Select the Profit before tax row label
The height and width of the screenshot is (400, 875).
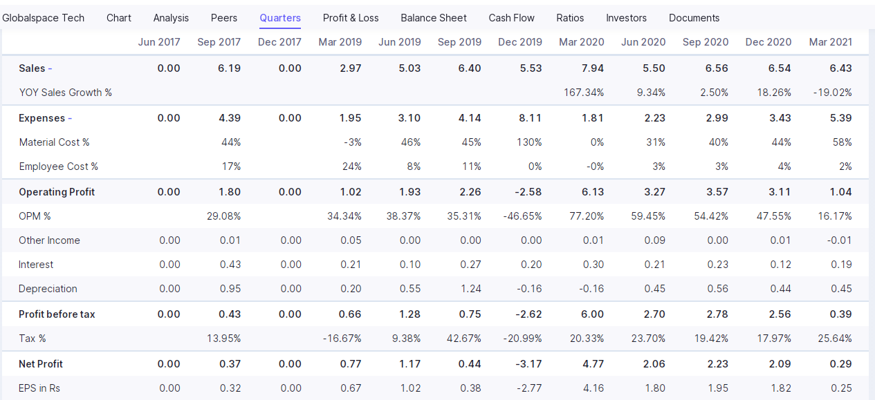click(x=57, y=314)
